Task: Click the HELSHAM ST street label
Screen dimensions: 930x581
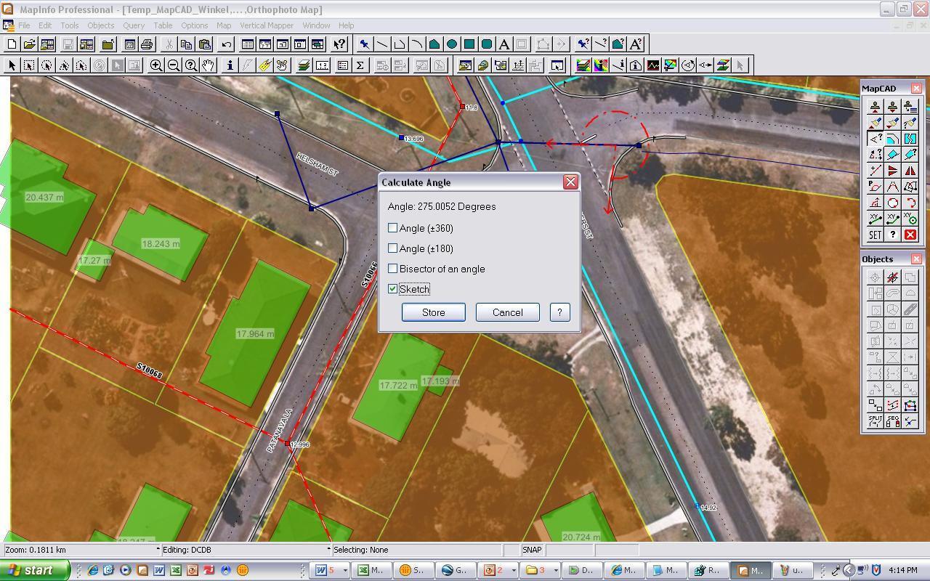Action: 318,165
